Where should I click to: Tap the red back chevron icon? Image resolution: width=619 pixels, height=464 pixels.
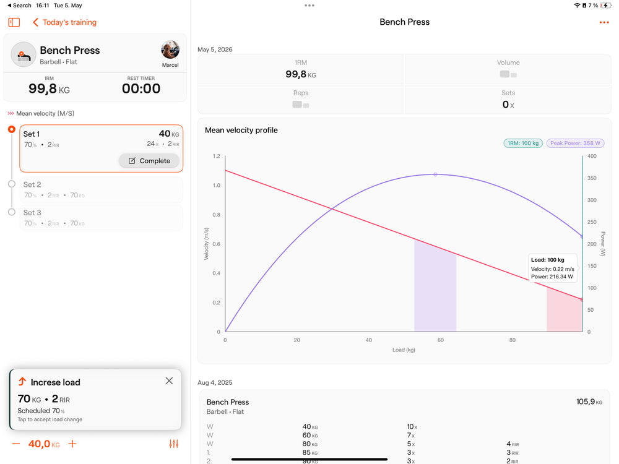click(x=35, y=22)
